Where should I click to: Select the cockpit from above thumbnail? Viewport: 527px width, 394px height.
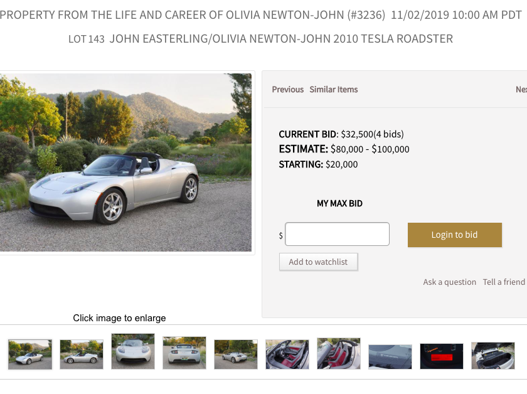coord(339,354)
